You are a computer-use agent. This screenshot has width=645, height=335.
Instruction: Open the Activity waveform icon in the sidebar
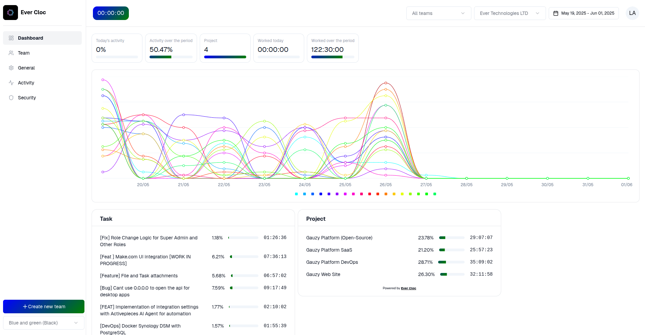pos(11,83)
